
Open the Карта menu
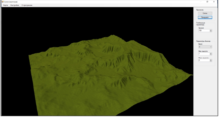[6, 5]
